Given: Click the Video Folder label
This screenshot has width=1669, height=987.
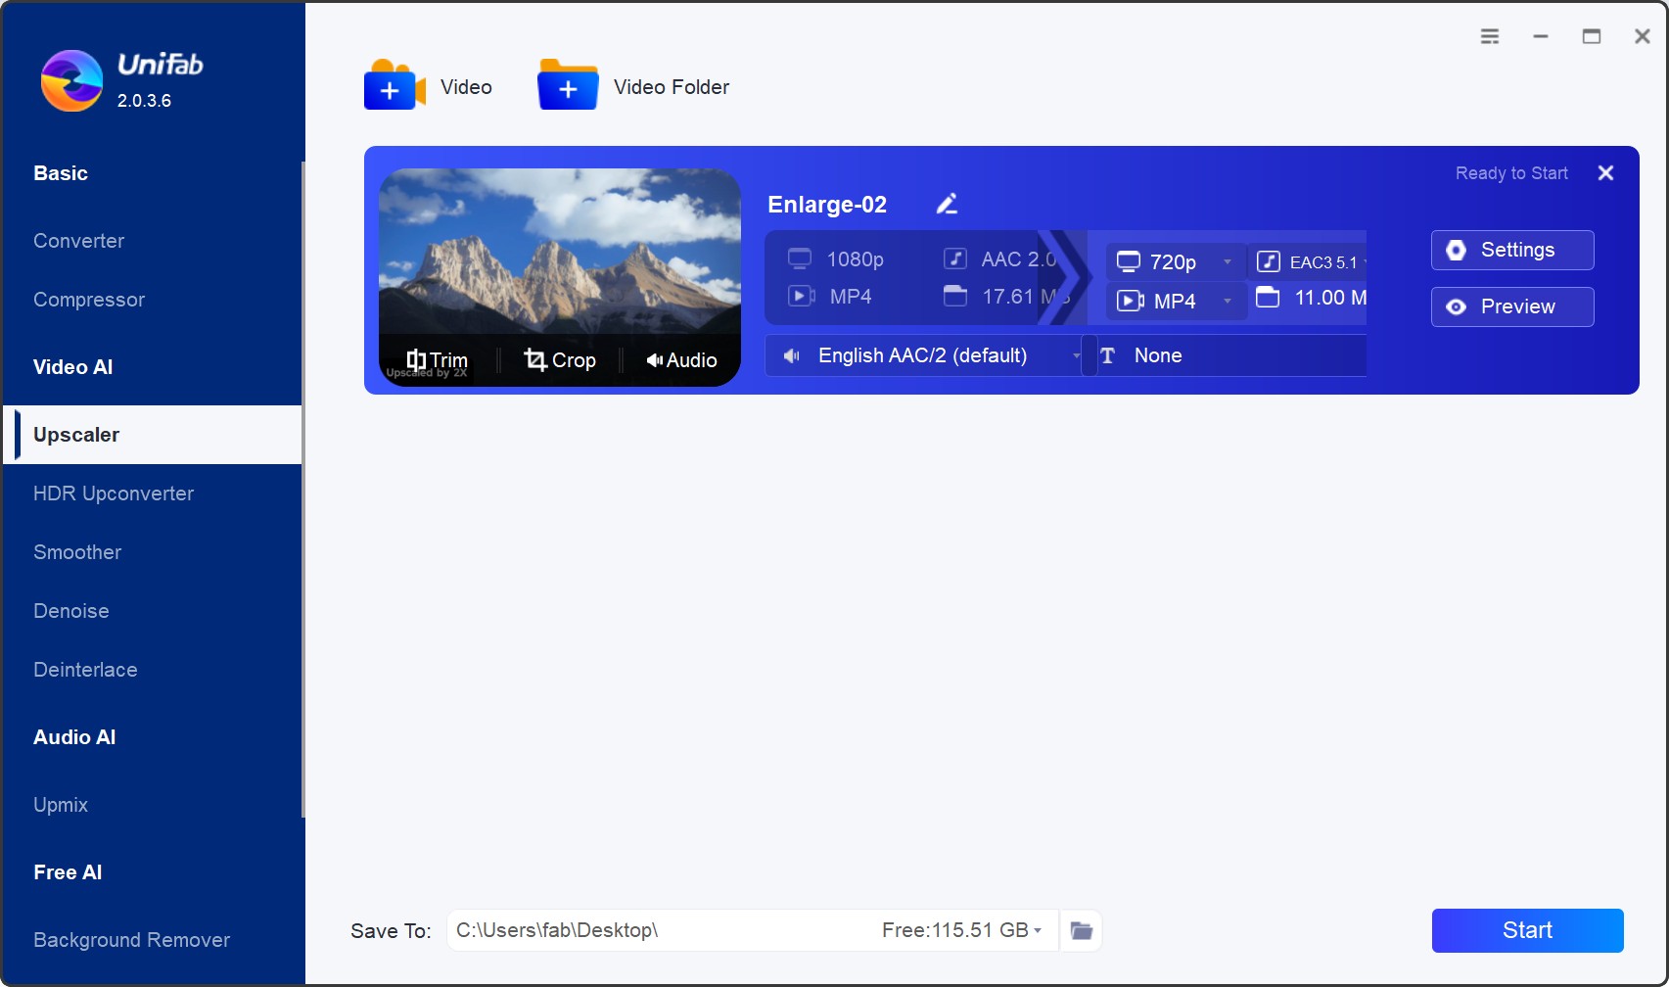Looking at the screenshot, I should [x=672, y=87].
